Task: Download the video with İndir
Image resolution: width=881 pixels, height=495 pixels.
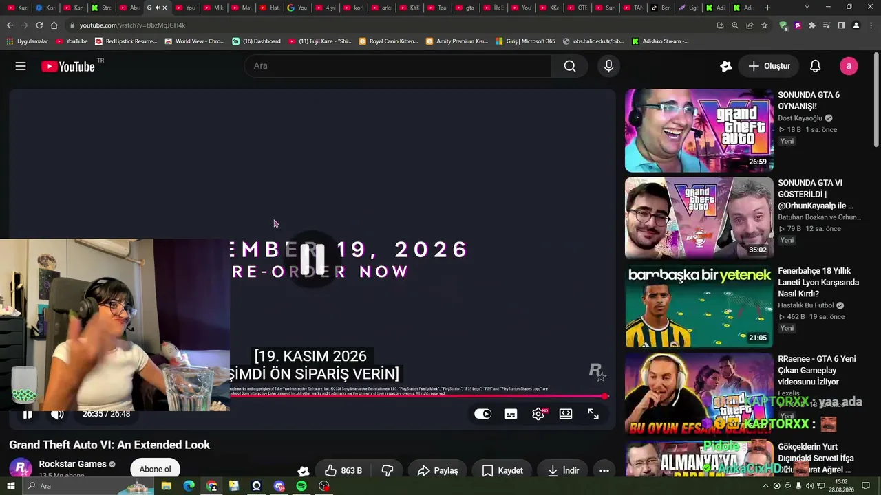Action: pyautogui.click(x=564, y=470)
